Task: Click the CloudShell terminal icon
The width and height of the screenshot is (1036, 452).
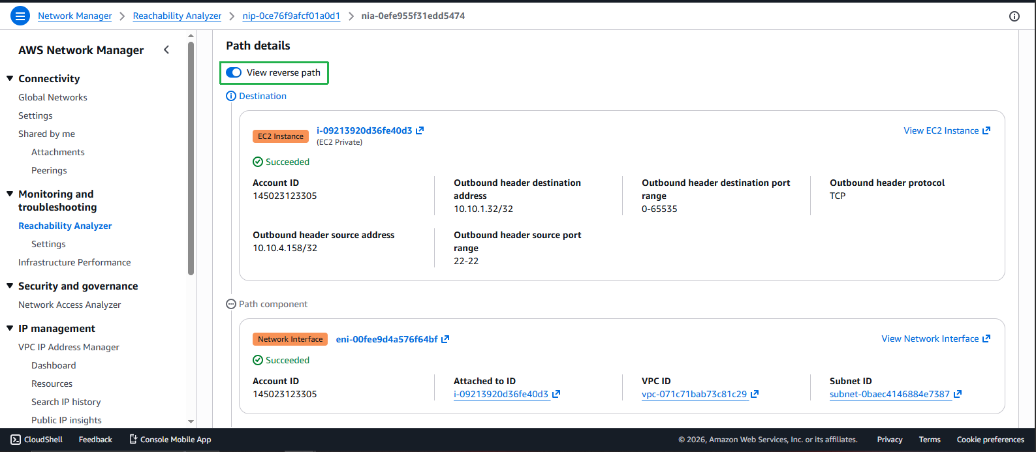Action: (16, 440)
